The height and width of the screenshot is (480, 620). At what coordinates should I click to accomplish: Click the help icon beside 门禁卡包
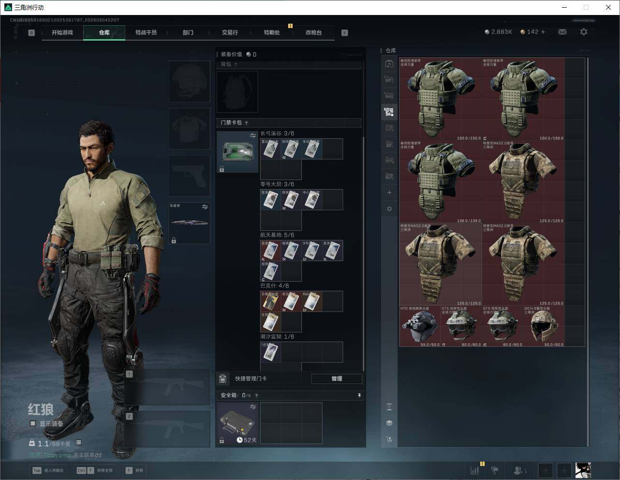[x=246, y=123]
